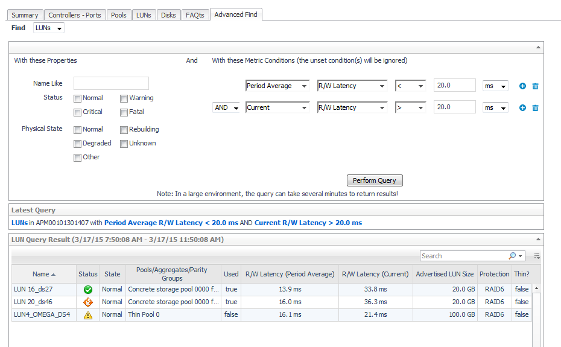Viewport: 561px width, 347px height.
Task: Check the Status Warning checkbox
Action: (124, 98)
